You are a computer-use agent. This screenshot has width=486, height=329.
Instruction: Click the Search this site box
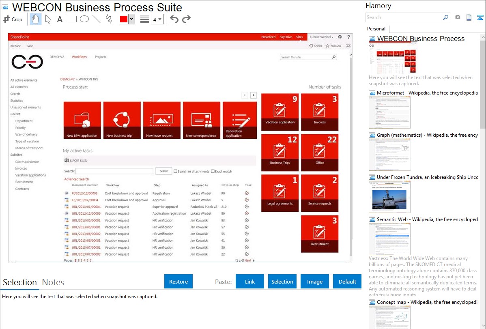[306, 57]
